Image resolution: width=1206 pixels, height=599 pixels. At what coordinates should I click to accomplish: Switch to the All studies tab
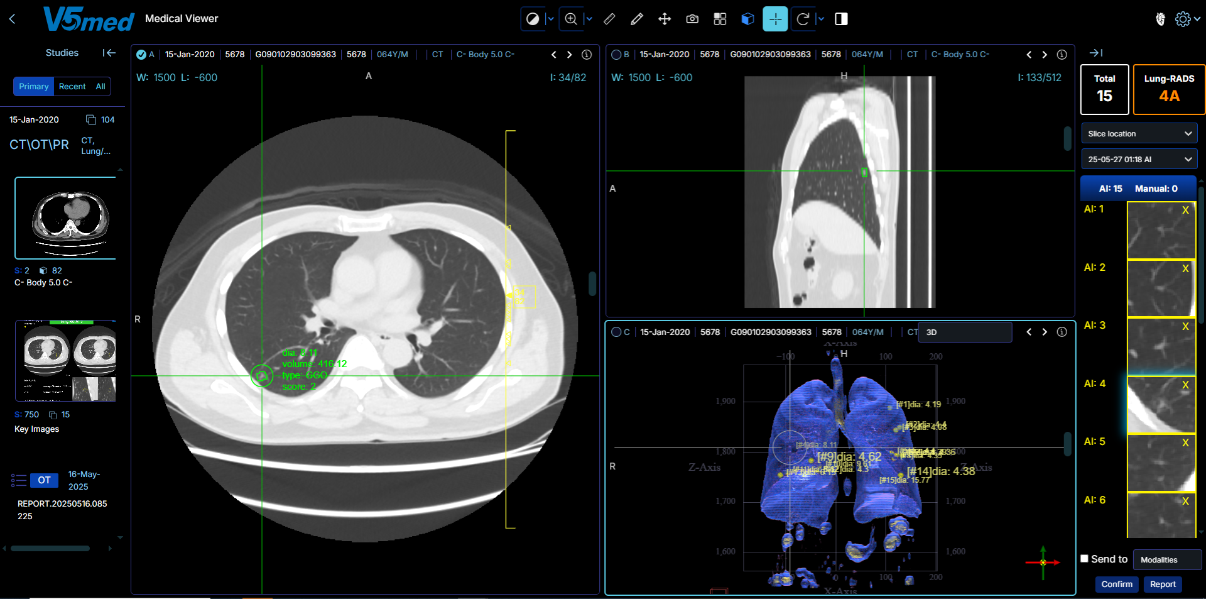point(100,86)
